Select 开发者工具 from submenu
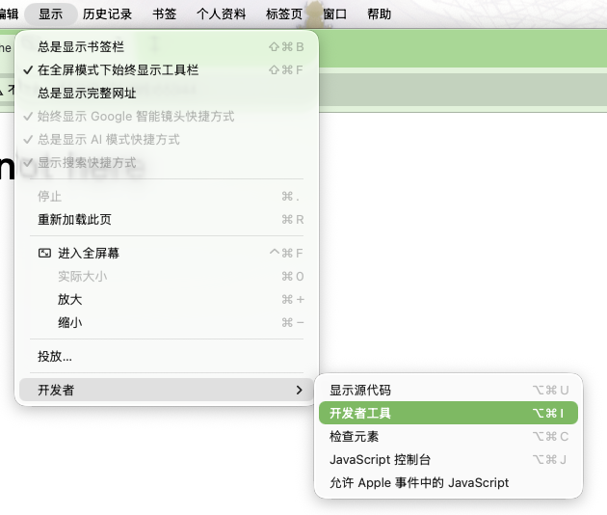607x515 pixels. point(360,413)
